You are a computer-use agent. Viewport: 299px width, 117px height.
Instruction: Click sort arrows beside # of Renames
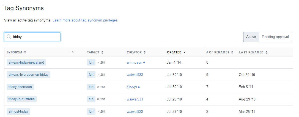(x=232, y=52)
